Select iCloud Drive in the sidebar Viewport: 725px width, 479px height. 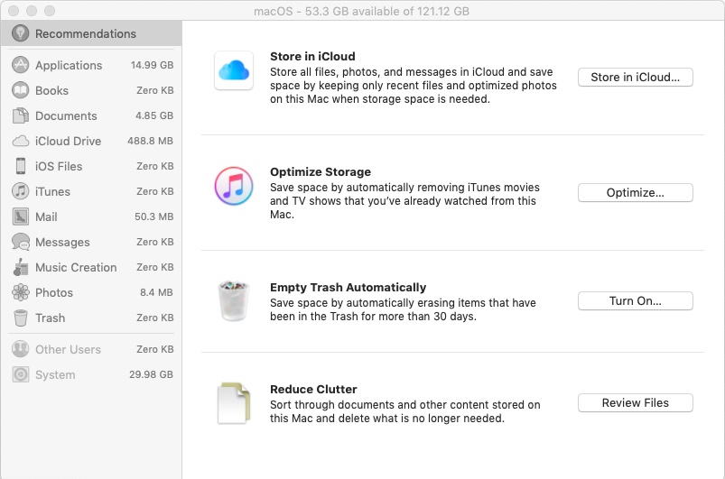[68, 141]
